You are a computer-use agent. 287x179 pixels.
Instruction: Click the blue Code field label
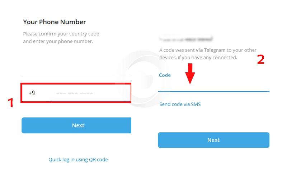165,75
